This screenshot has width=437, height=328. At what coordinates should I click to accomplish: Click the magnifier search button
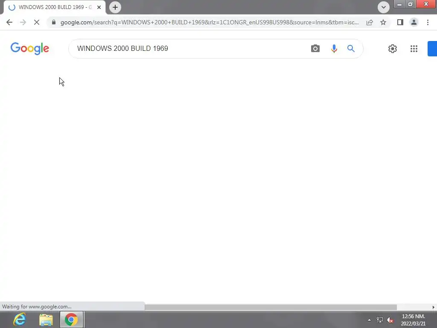351,49
